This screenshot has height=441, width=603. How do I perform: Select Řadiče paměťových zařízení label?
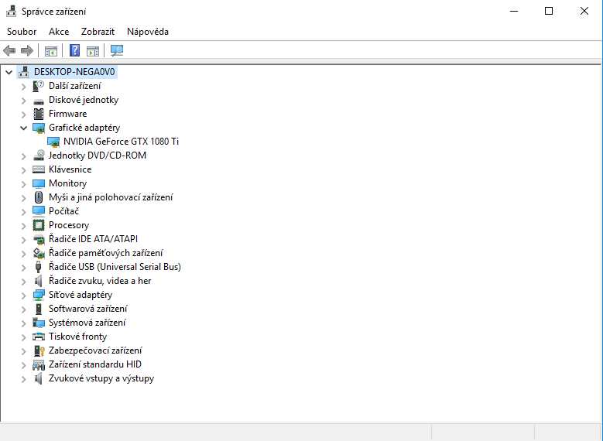coord(106,253)
